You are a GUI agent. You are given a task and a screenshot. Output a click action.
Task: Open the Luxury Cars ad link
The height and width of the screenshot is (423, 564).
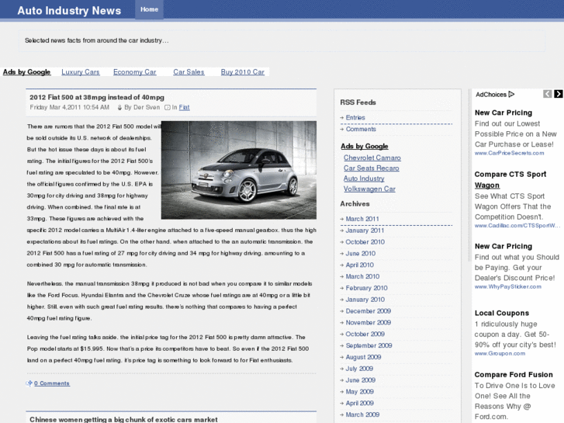(81, 72)
